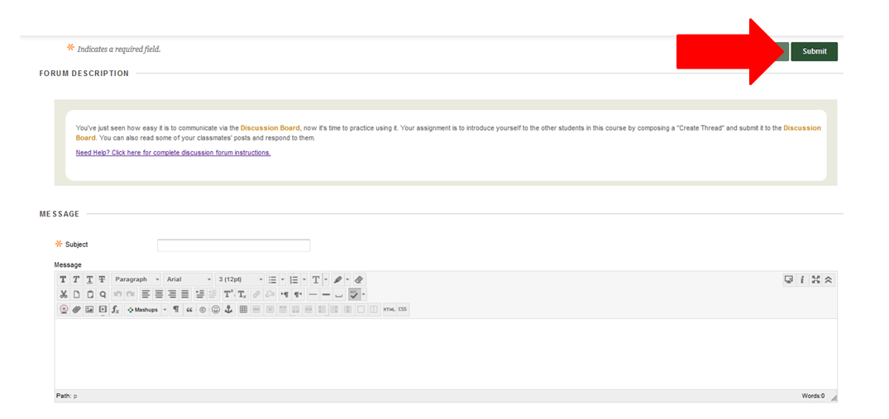The image size is (889, 419).
Task: Click the decrease indent (outdent) icon
Action: tap(213, 294)
